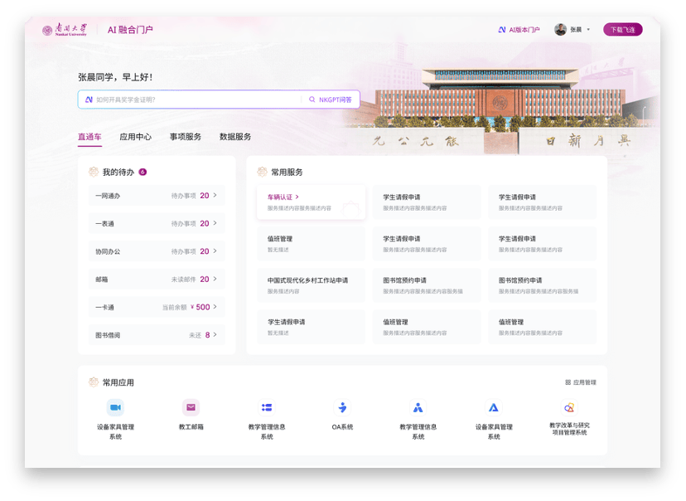Click the 我的待办 count badge
The image size is (686, 501).
[143, 172]
